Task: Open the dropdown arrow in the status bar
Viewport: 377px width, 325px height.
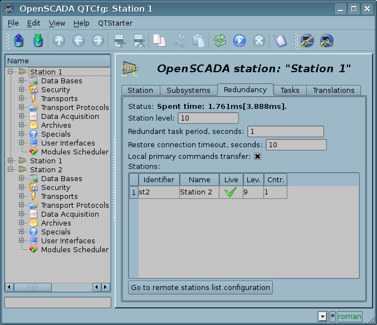Action: 322,317
